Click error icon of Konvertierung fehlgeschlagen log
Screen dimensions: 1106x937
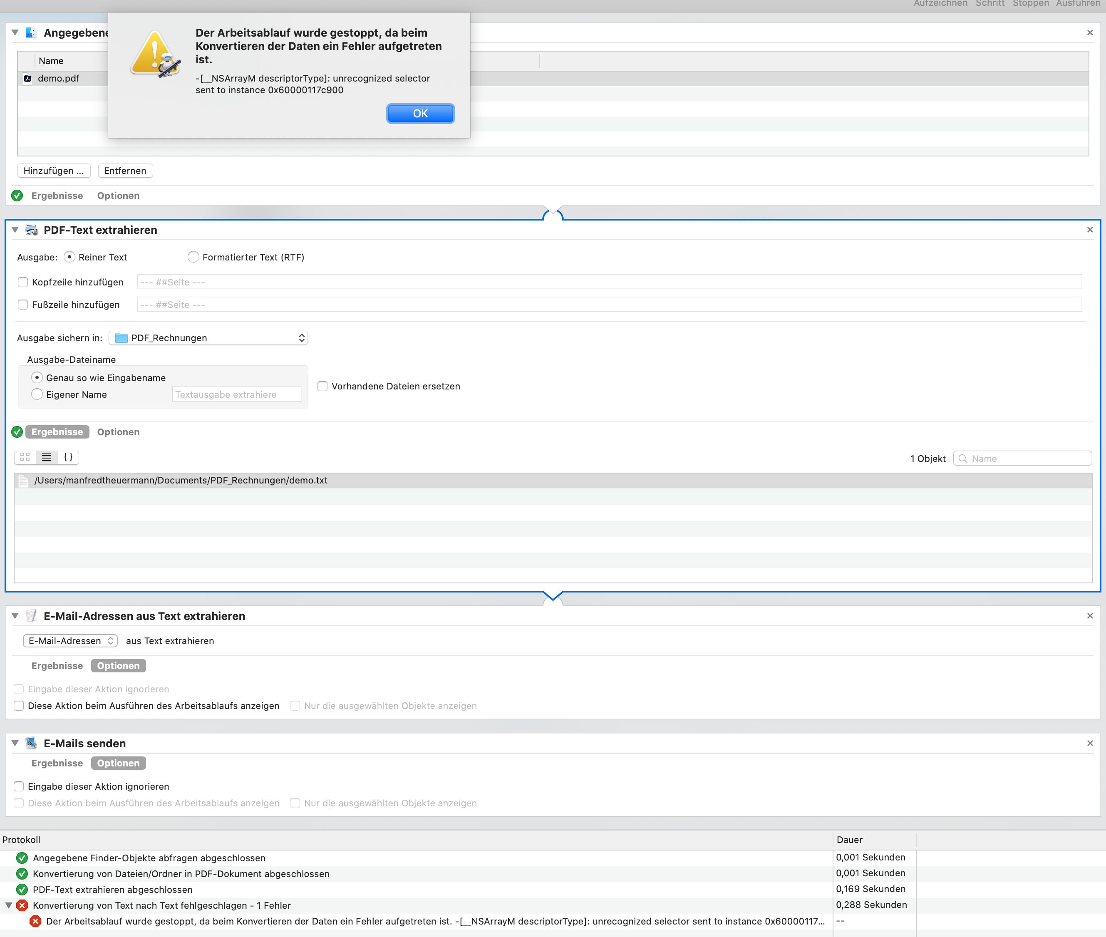point(22,906)
